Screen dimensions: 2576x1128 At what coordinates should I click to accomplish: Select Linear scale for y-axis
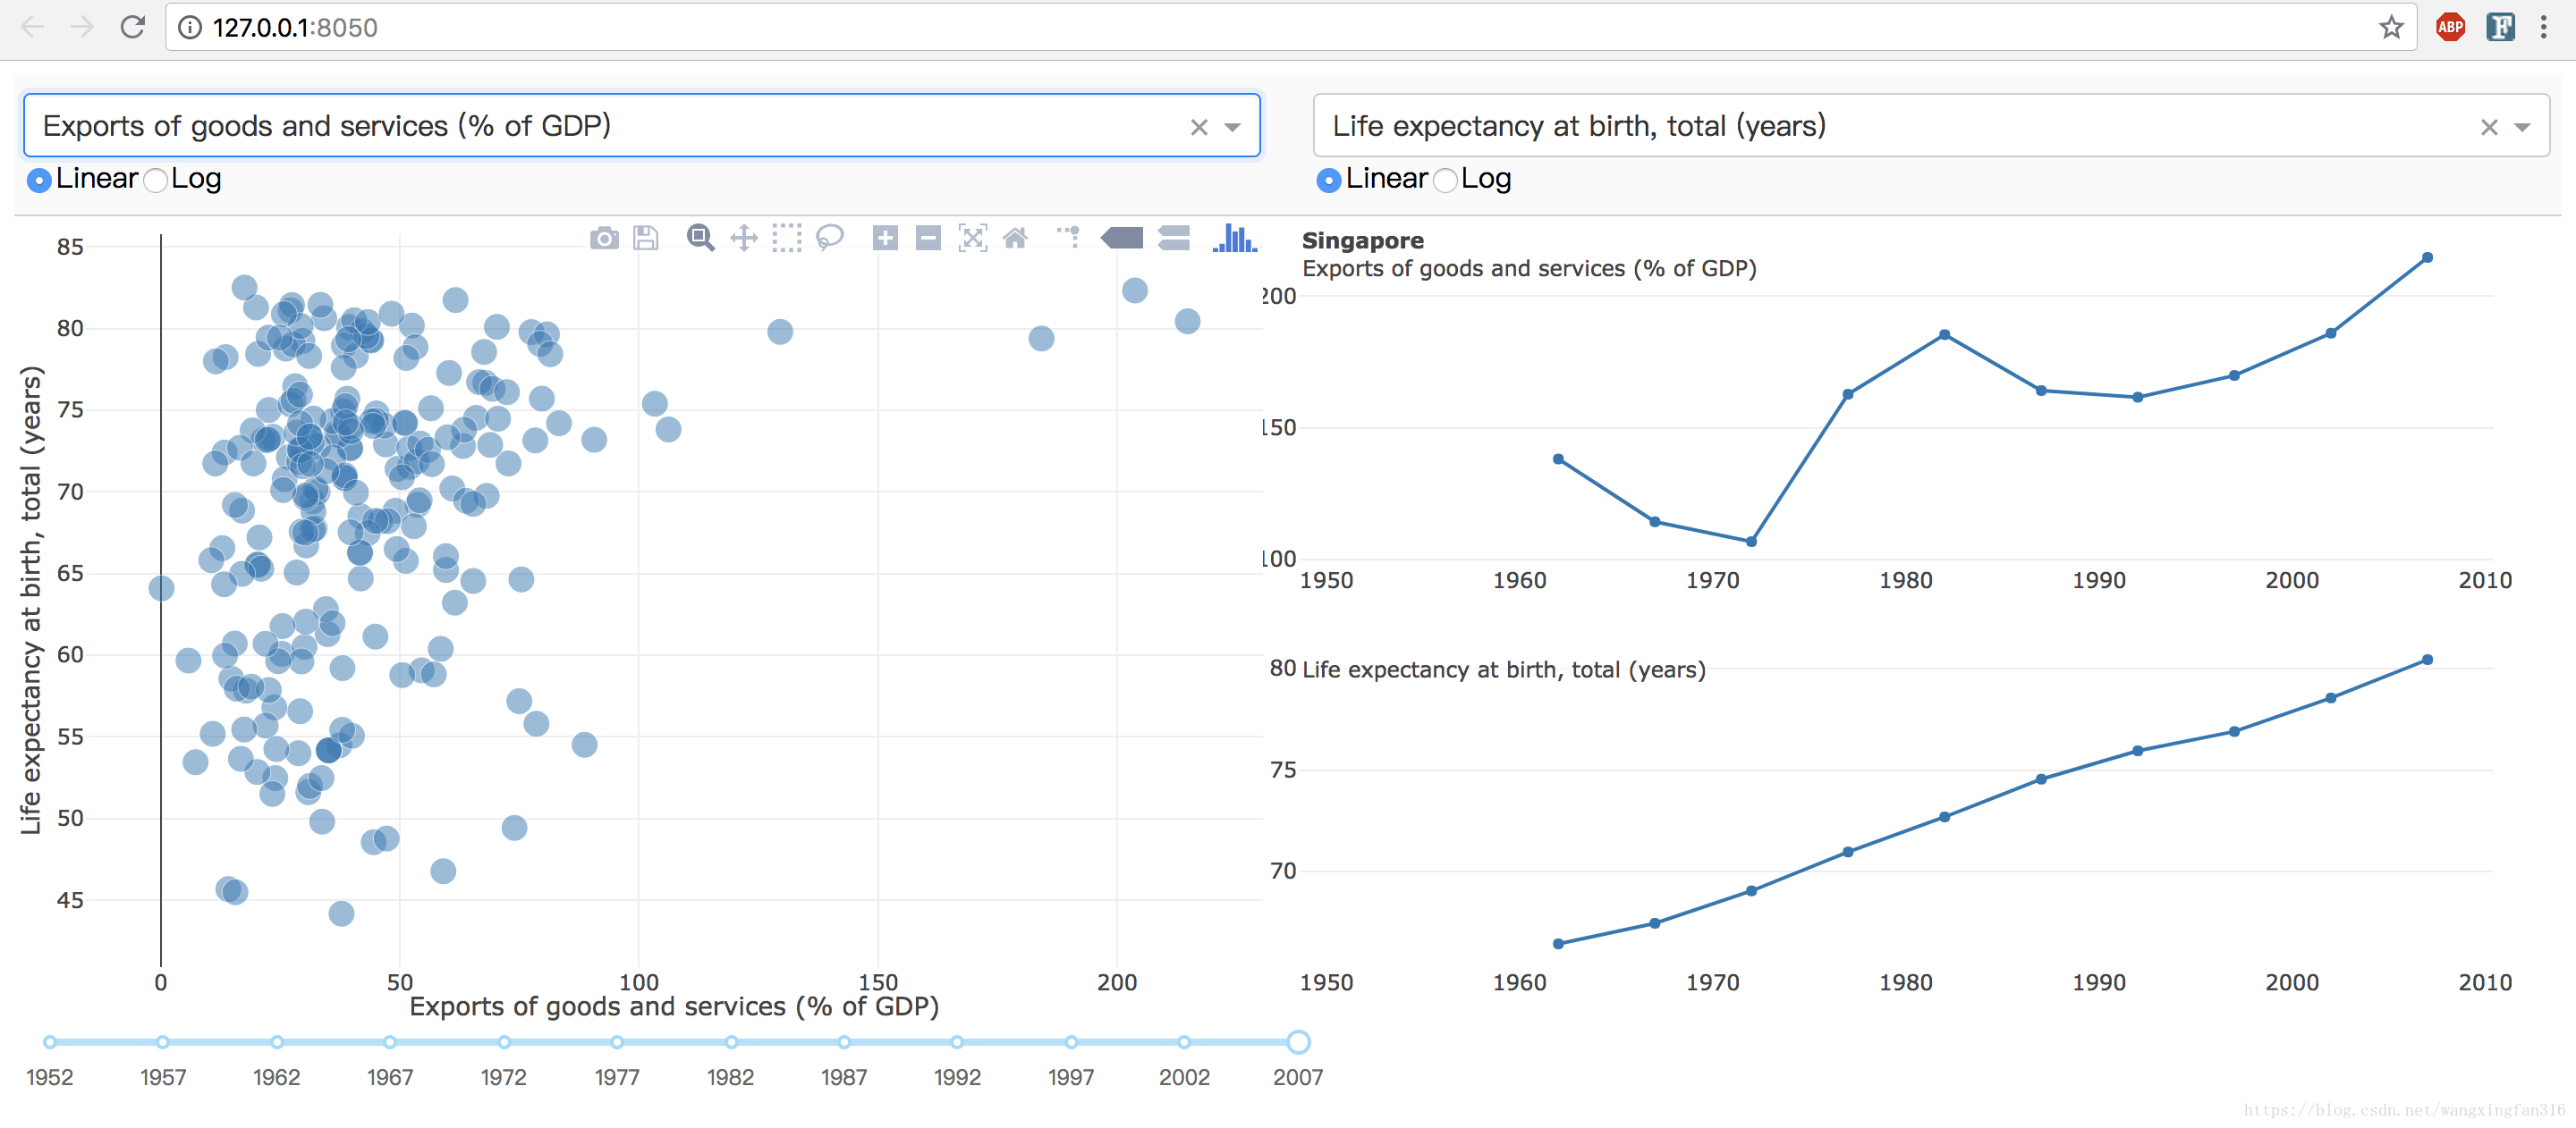[x=1329, y=180]
